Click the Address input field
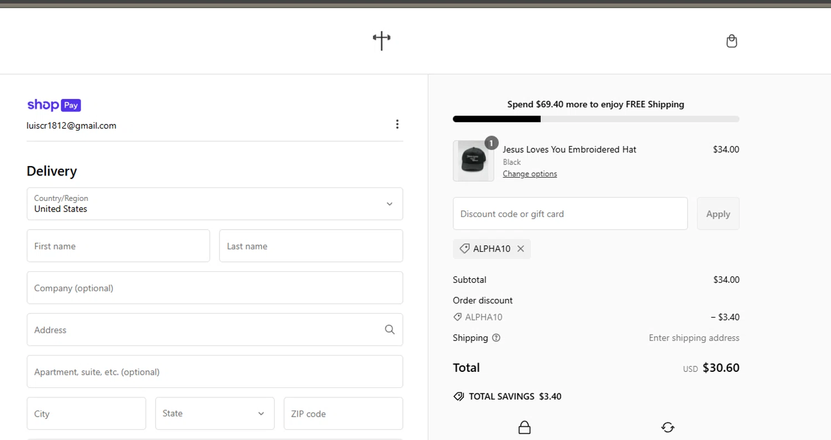 pos(215,329)
